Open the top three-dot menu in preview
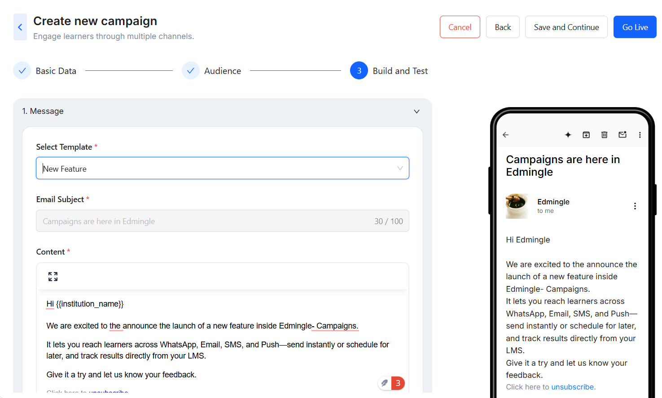662x398 pixels. pos(640,135)
